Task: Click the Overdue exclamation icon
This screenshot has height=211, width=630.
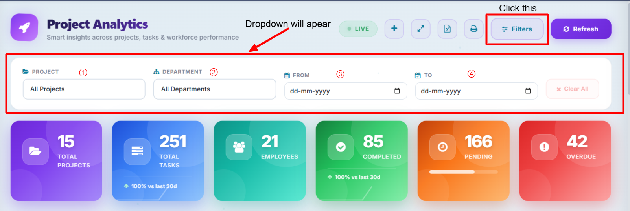Action: tap(544, 147)
